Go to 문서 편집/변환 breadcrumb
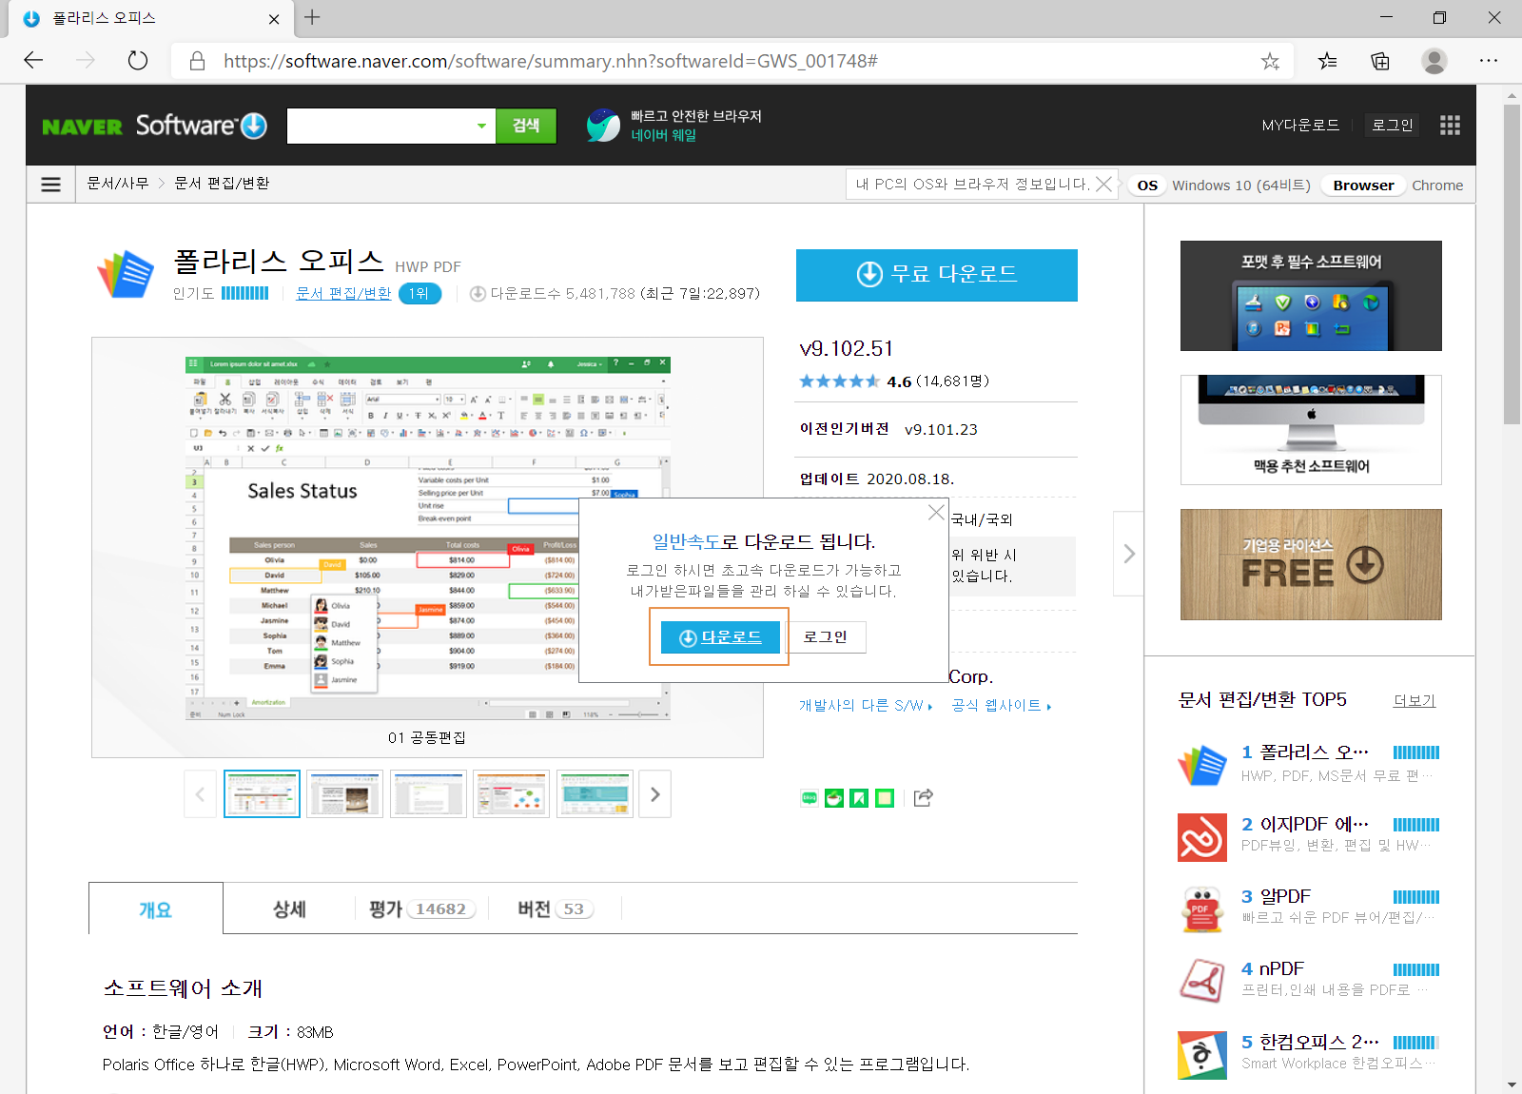This screenshot has width=1522, height=1094. click(222, 184)
